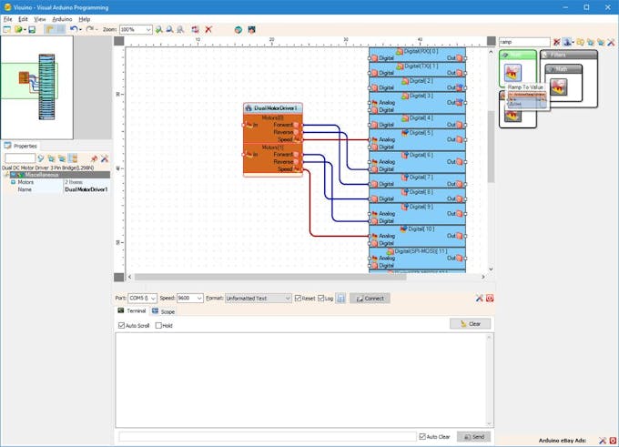Click the green Zoom In magnifier icon
The height and width of the screenshot is (447, 619).
click(x=159, y=30)
